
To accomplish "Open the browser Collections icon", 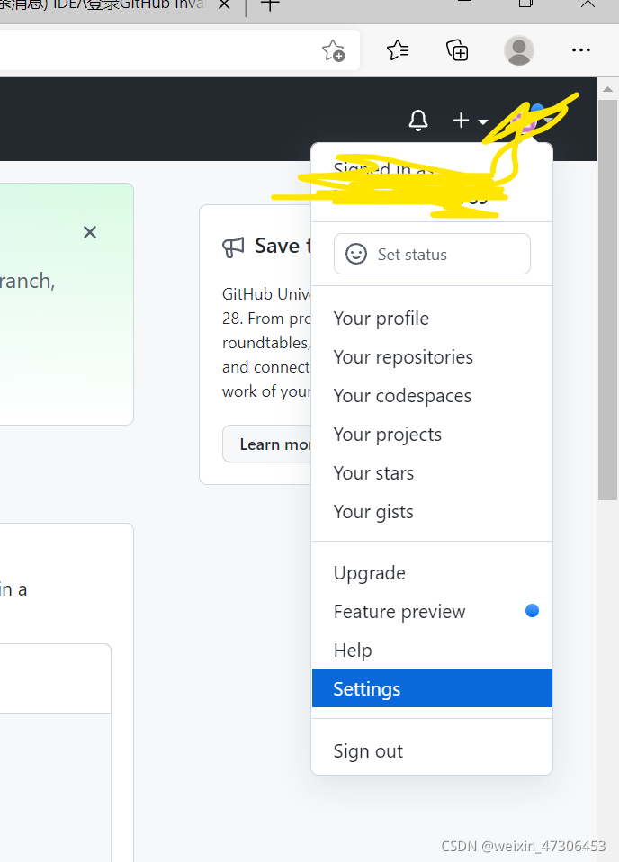I will point(457,50).
